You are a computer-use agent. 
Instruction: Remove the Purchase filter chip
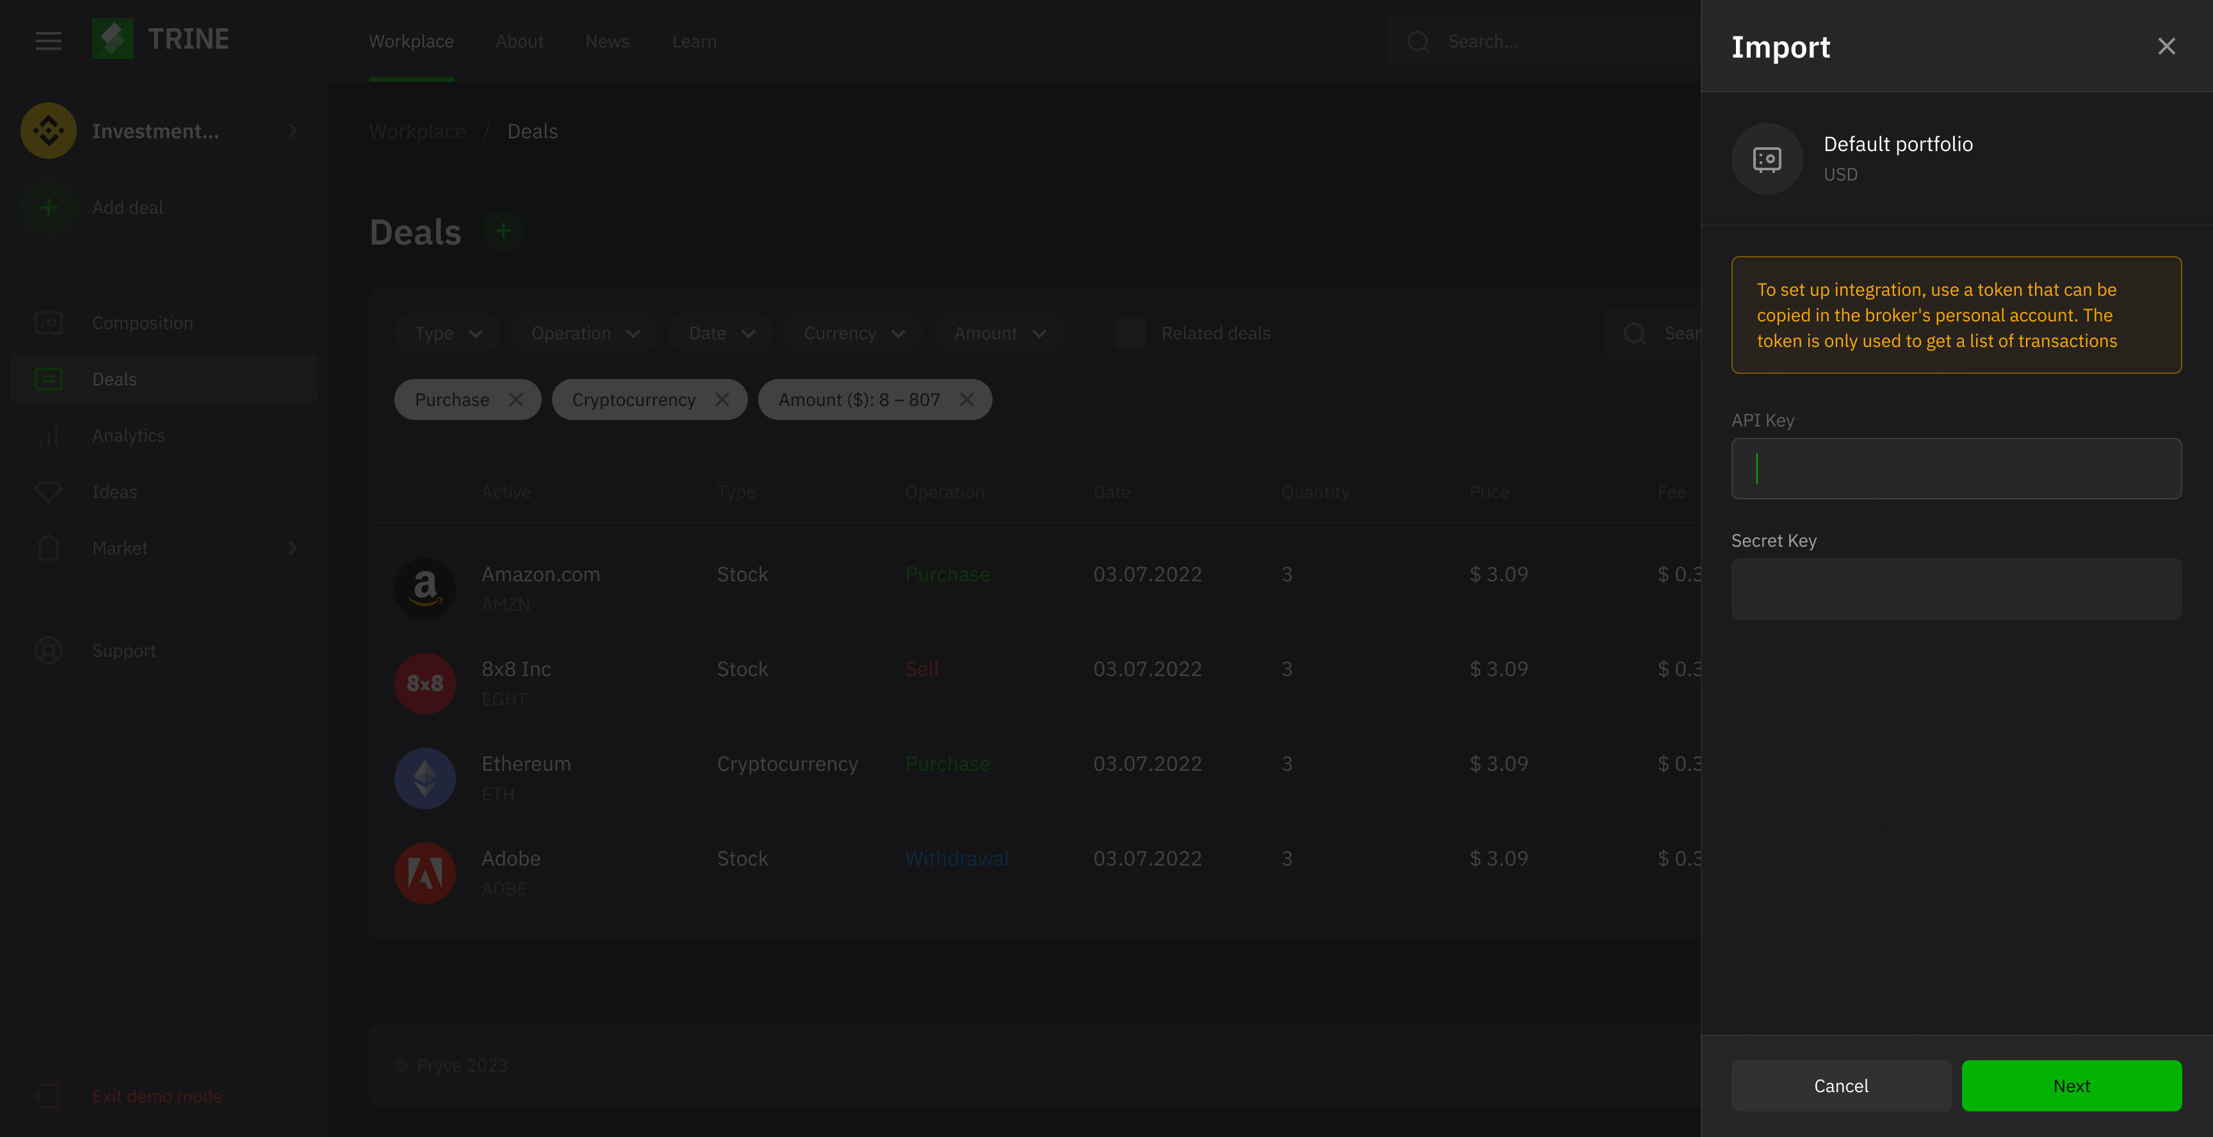(515, 399)
